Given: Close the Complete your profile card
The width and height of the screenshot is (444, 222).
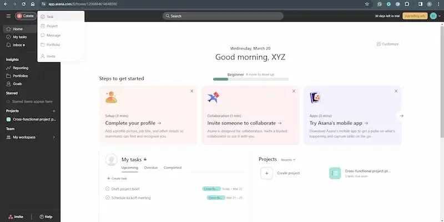Looking at the screenshot, I should pyautogui.click(x=192, y=91).
